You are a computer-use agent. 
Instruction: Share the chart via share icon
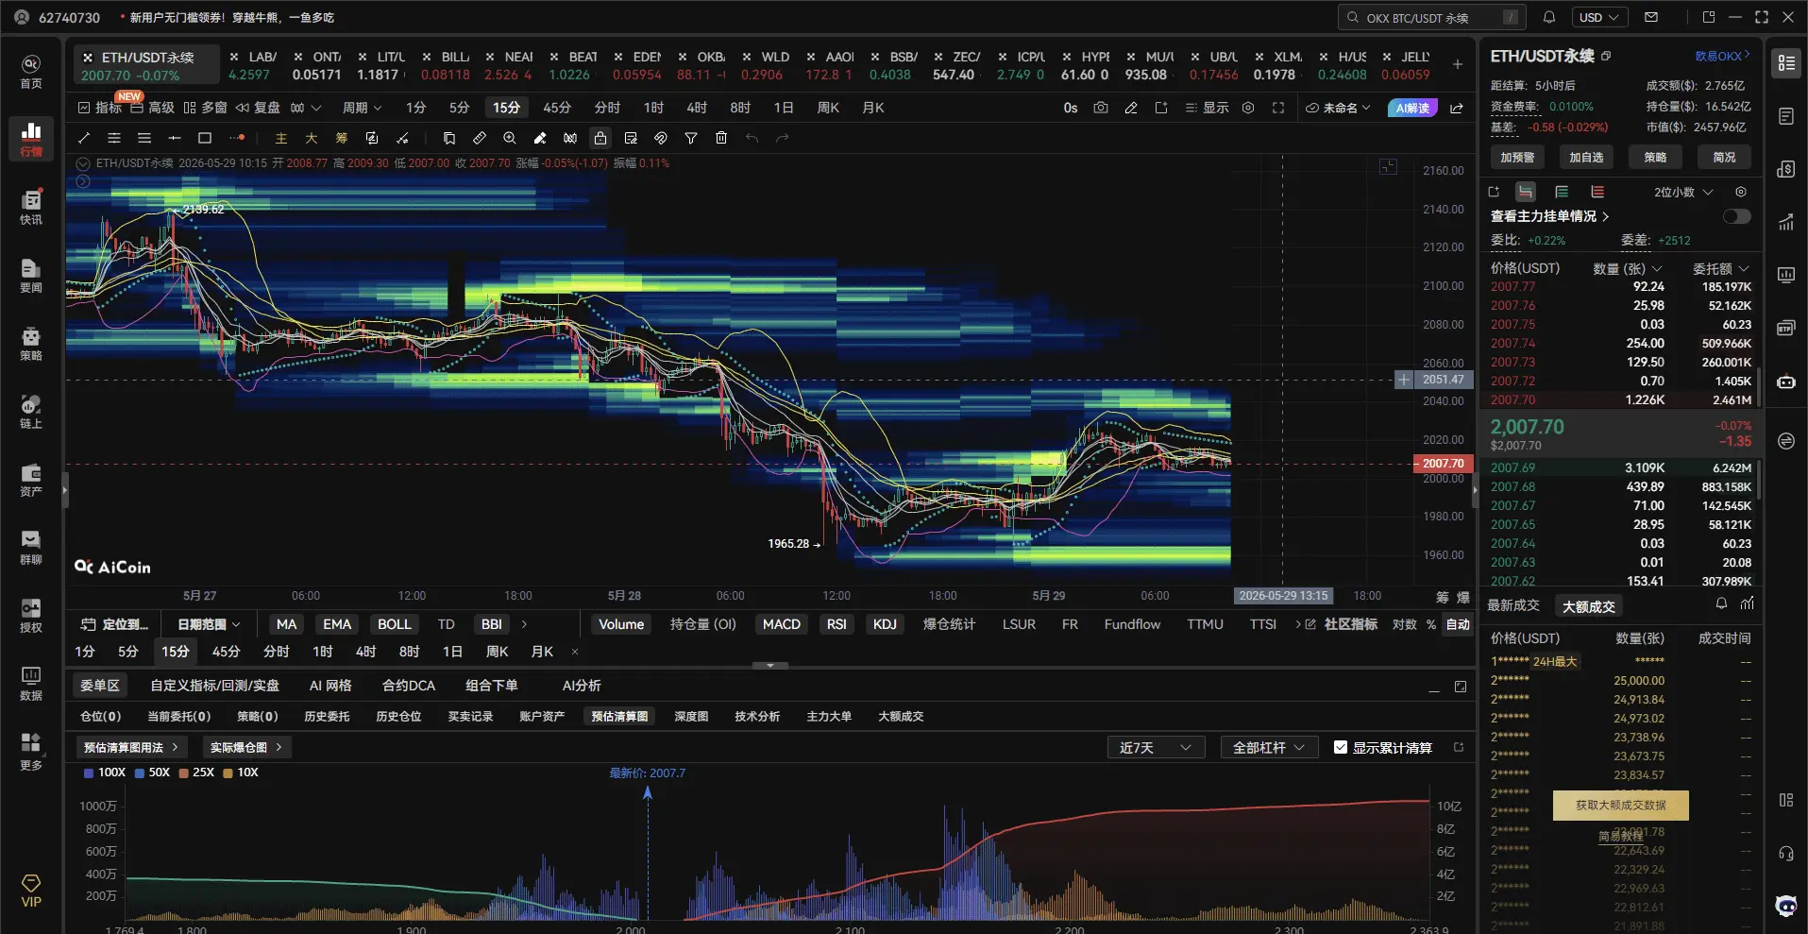(x=1457, y=108)
